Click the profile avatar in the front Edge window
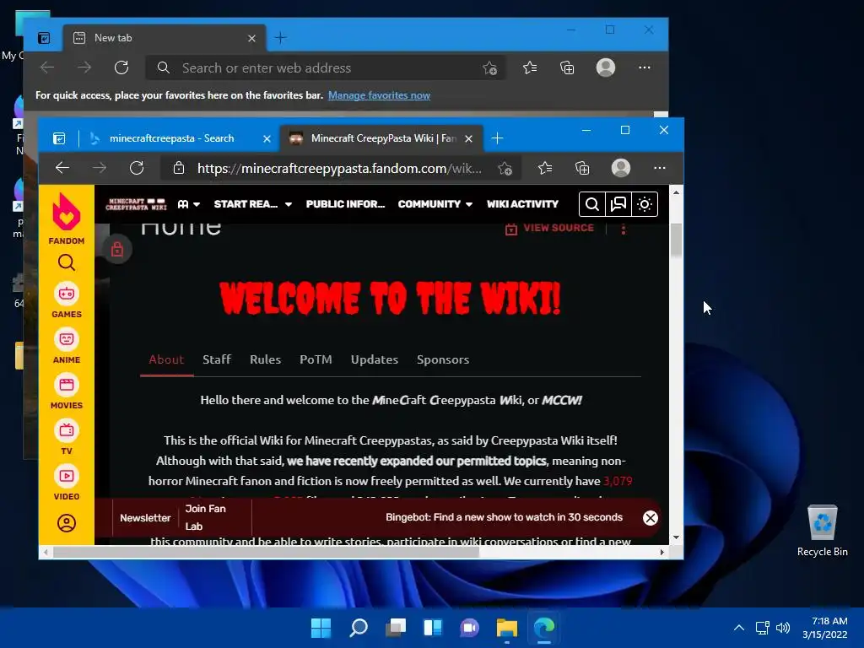This screenshot has width=864, height=648. [621, 168]
